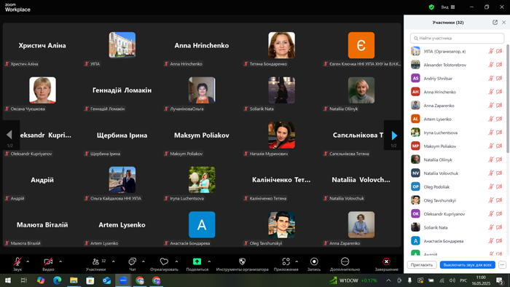Start recording with Запись button
This screenshot has height=287, width=510.
(x=314, y=264)
